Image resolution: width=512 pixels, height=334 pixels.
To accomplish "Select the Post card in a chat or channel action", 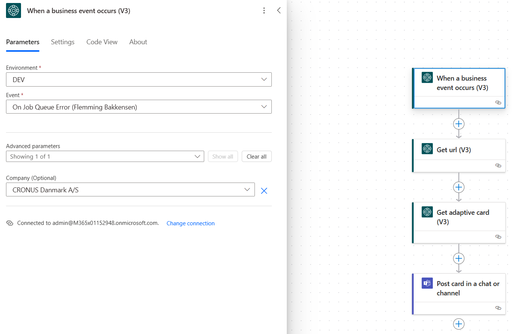I will pos(459,294).
